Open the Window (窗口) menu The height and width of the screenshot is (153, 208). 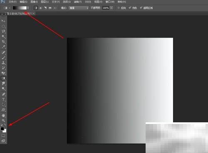pos(110,2)
